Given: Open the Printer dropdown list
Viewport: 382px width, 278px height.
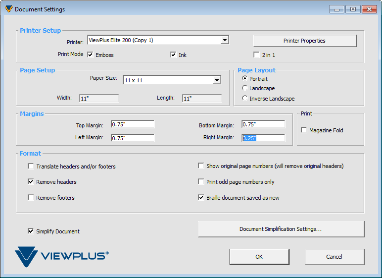Looking at the screenshot, I should (x=225, y=40).
